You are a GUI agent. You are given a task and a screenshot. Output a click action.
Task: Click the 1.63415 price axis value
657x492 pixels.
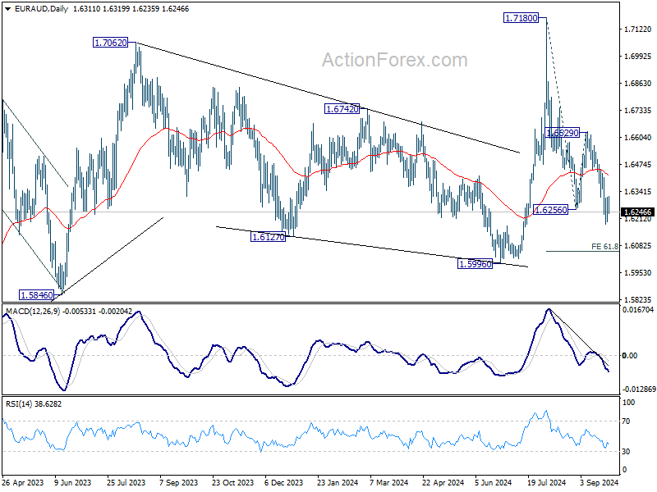638,192
